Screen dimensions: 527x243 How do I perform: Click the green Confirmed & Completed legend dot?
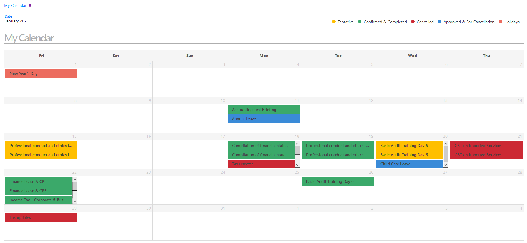(359, 22)
